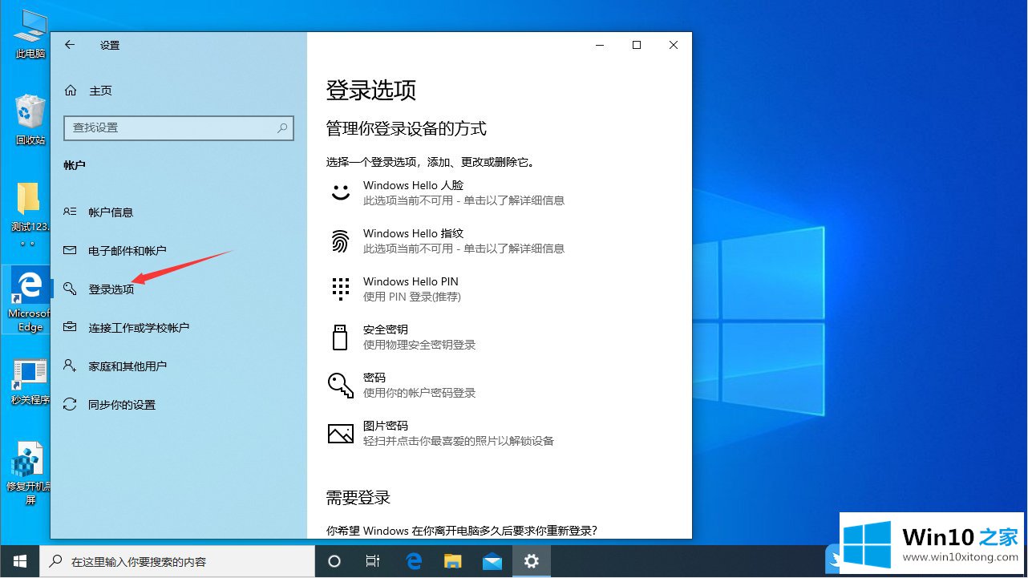Open Cortana circle on the taskbar

[335, 562]
